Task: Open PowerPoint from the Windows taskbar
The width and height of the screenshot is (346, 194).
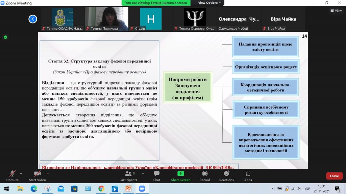Action: coord(128,189)
